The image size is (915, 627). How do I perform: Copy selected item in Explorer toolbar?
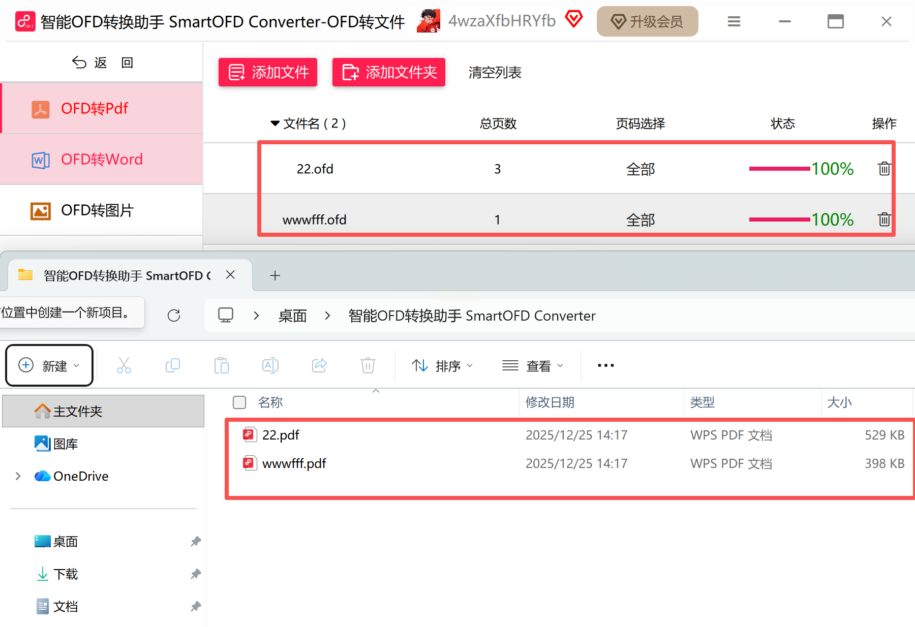click(173, 365)
